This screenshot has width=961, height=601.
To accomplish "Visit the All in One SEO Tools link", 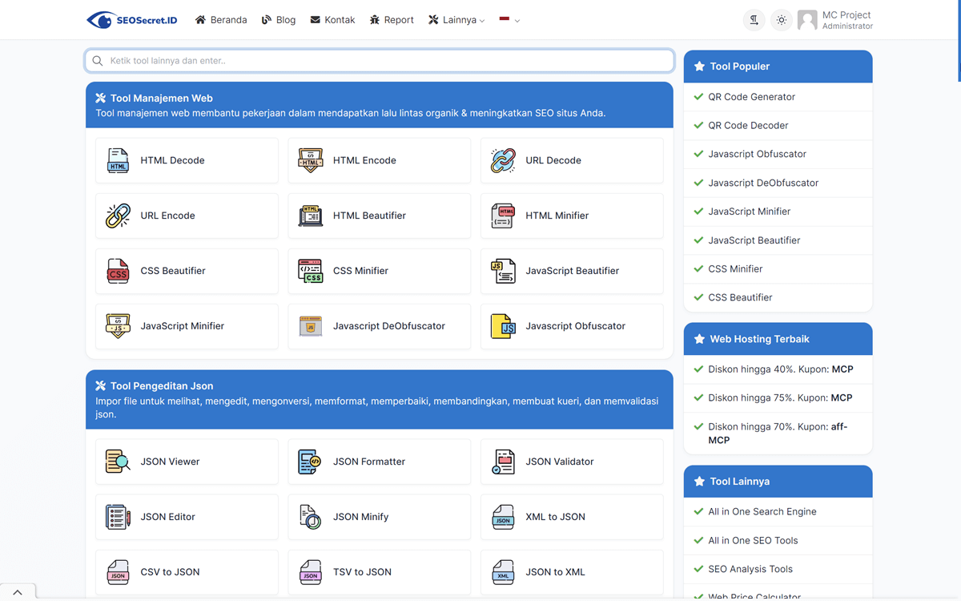I will (x=754, y=540).
